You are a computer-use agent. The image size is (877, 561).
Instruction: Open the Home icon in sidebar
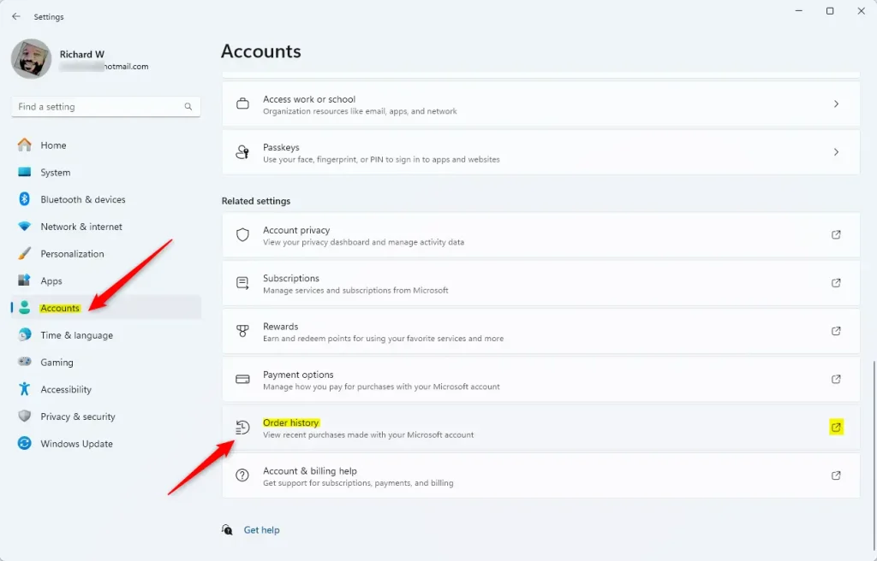click(x=25, y=145)
